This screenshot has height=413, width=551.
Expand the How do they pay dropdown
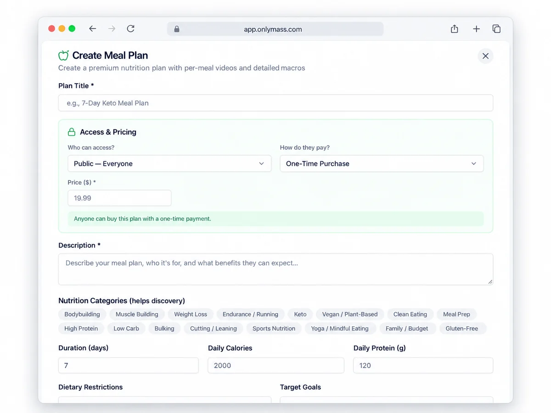(x=382, y=163)
